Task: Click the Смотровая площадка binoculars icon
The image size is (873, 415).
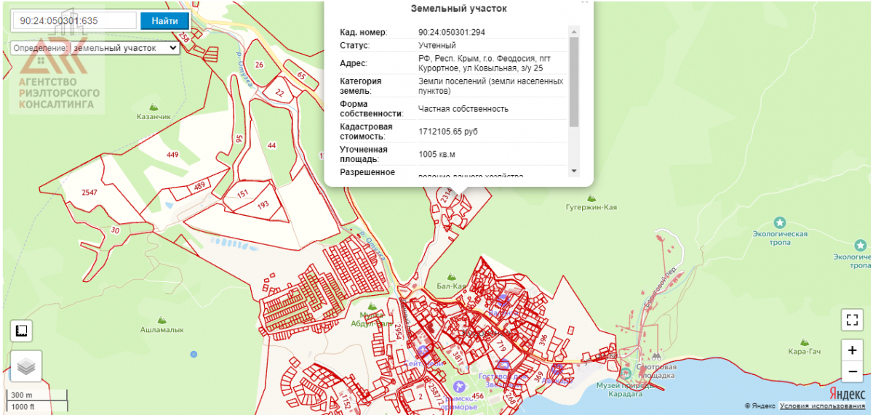Action: coord(656,357)
